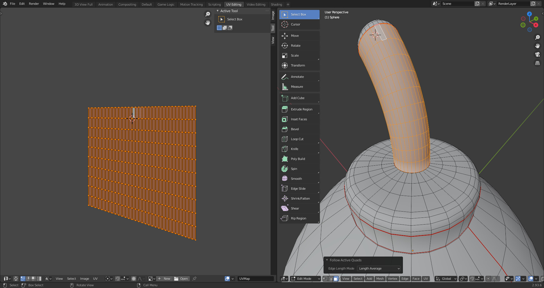
Task: Activate the Move tool
Action: tap(299, 36)
